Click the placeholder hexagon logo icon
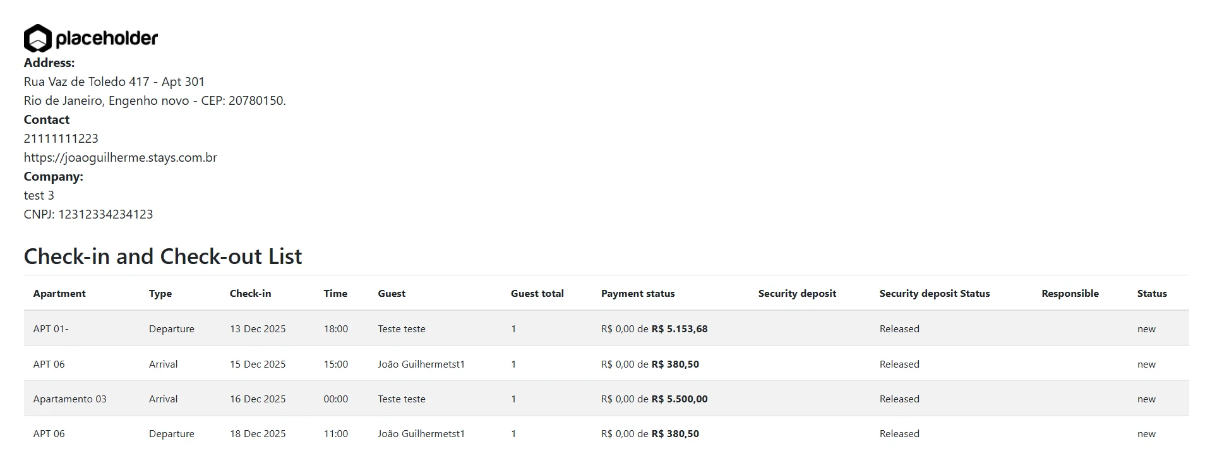Screen dimensions: 1210x451 pyautogui.click(x=37, y=39)
